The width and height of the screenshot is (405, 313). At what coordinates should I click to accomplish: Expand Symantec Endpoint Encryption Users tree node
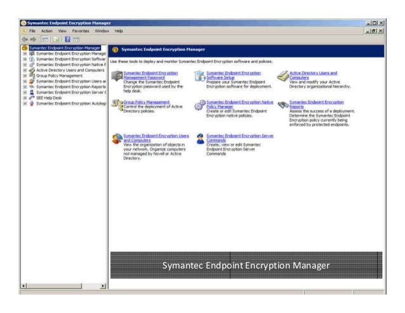point(25,81)
